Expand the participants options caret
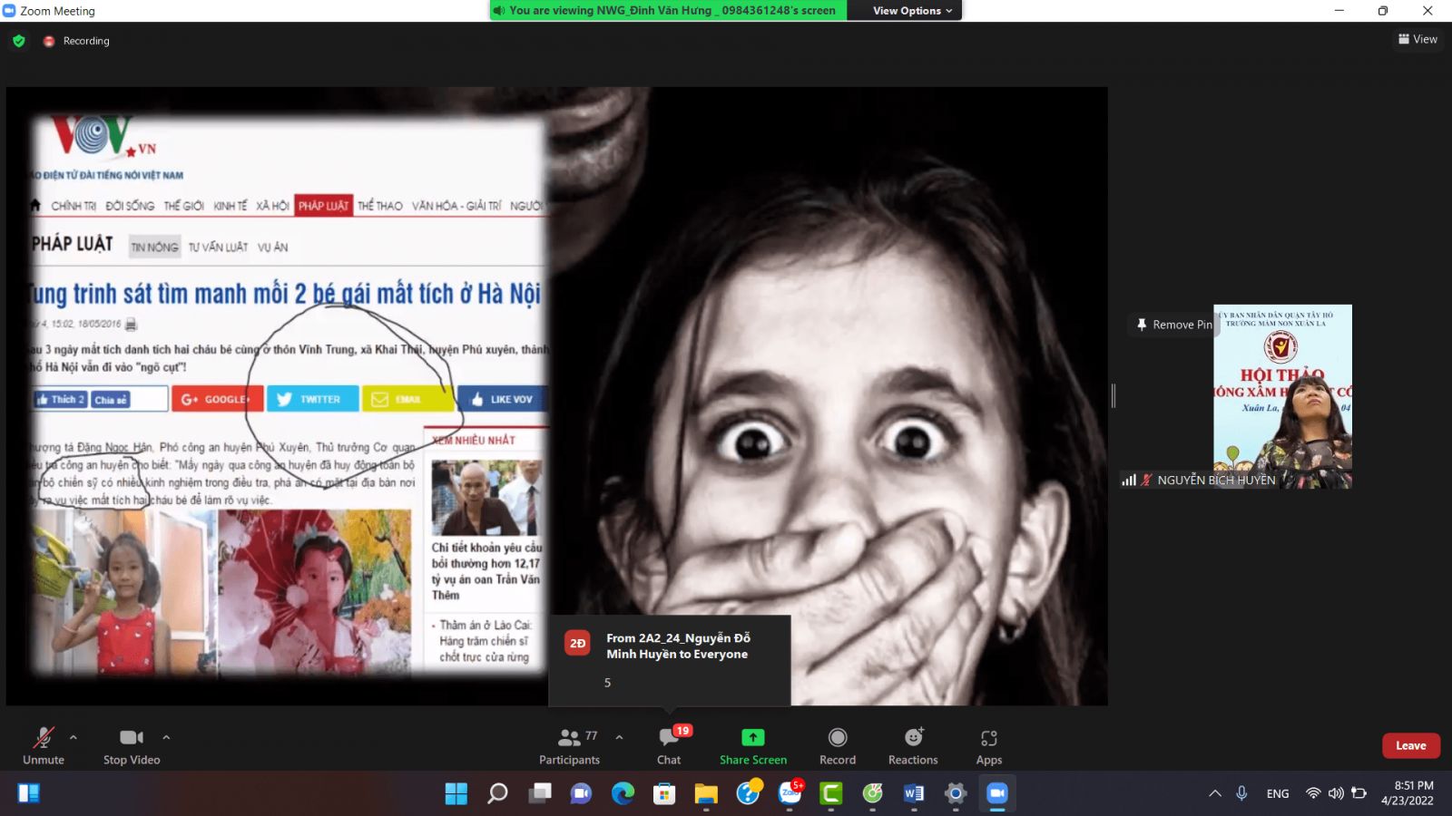The width and height of the screenshot is (1452, 816). [x=620, y=737]
